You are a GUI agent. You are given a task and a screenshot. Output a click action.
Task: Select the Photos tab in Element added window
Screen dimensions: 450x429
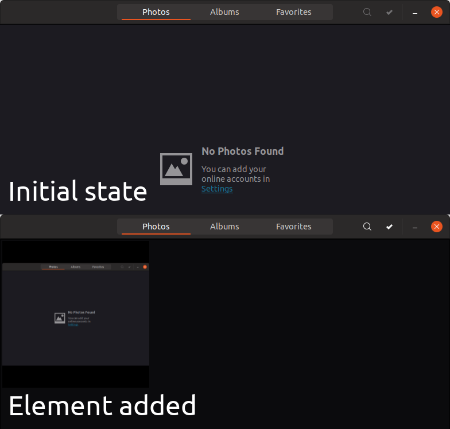(x=156, y=227)
